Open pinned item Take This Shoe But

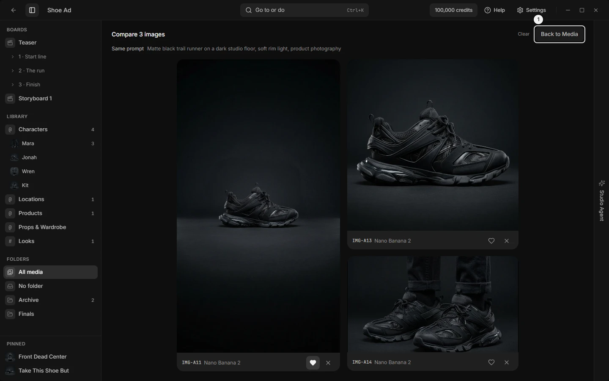51,371
